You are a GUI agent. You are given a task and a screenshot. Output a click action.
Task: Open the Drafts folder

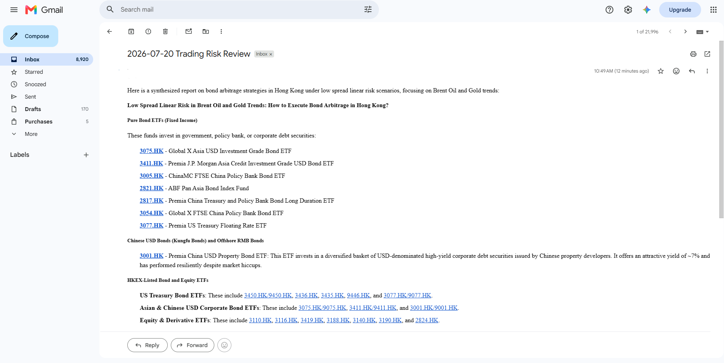coord(47,109)
